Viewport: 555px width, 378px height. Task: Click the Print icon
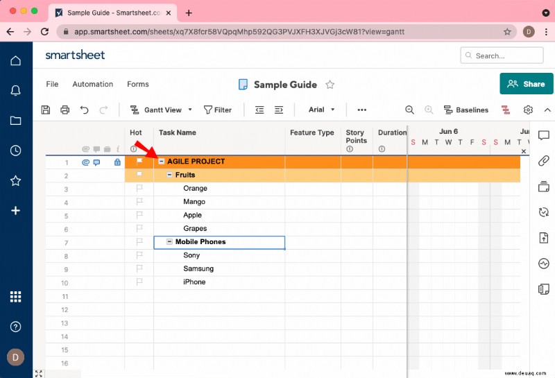click(65, 110)
